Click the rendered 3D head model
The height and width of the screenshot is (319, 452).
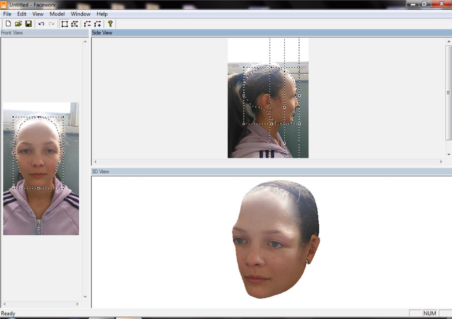coord(275,239)
